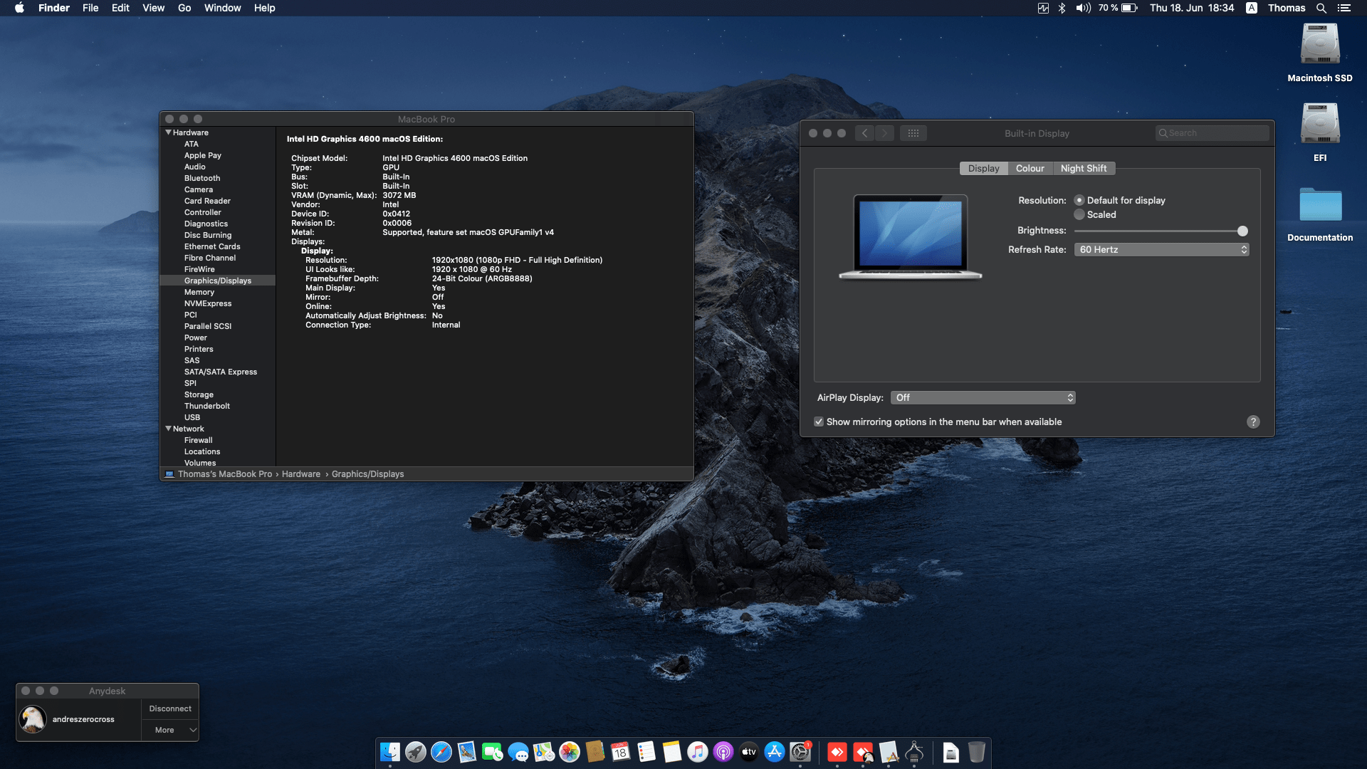The height and width of the screenshot is (769, 1367).
Task: Open the Apple menu
Action: (19, 8)
